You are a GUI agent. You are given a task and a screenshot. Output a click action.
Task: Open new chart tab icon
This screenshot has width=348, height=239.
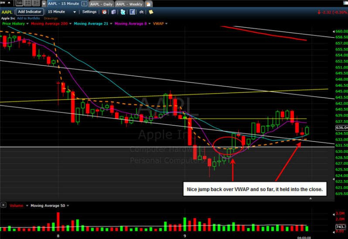(x=148, y=4)
